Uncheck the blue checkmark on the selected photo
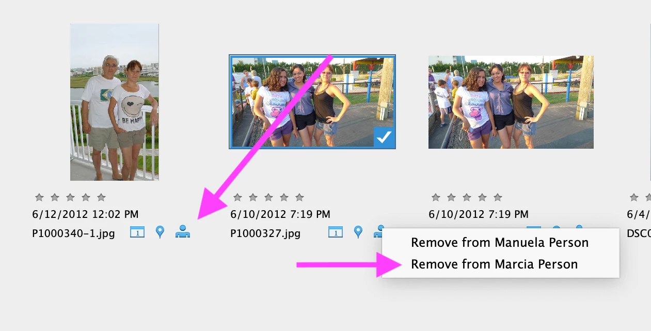Viewport: 651px width, 331px height. pos(384,137)
